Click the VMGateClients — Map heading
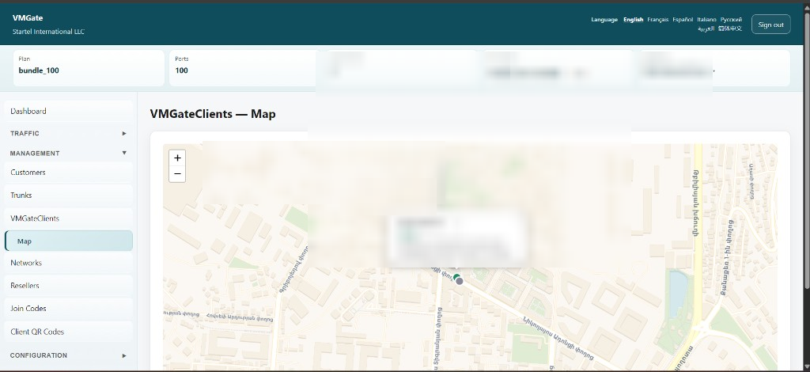 213,114
